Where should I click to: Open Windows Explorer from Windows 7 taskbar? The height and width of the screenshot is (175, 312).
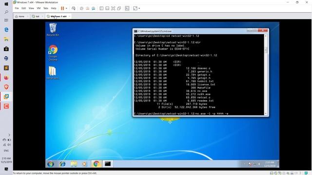tap(74, 164)
